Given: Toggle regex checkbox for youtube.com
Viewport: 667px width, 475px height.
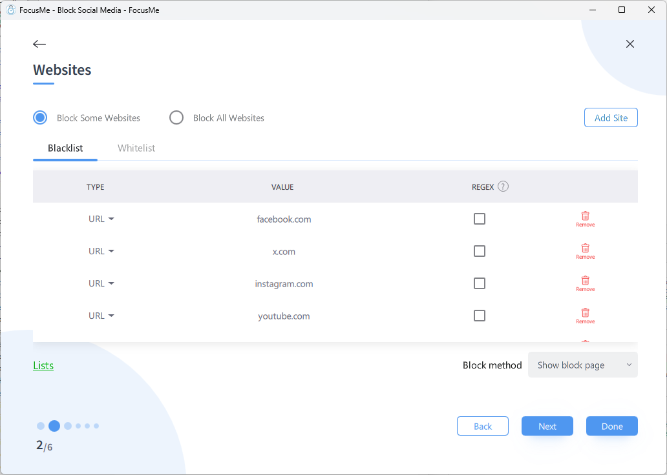Looking at the screenshot, I should (480, 316).
